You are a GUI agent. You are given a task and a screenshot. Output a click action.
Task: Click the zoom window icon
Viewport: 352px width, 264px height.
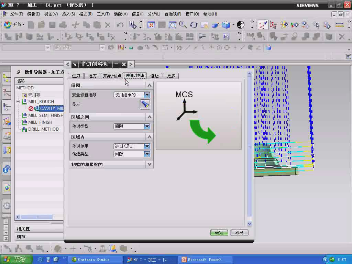tap(172, 25)
